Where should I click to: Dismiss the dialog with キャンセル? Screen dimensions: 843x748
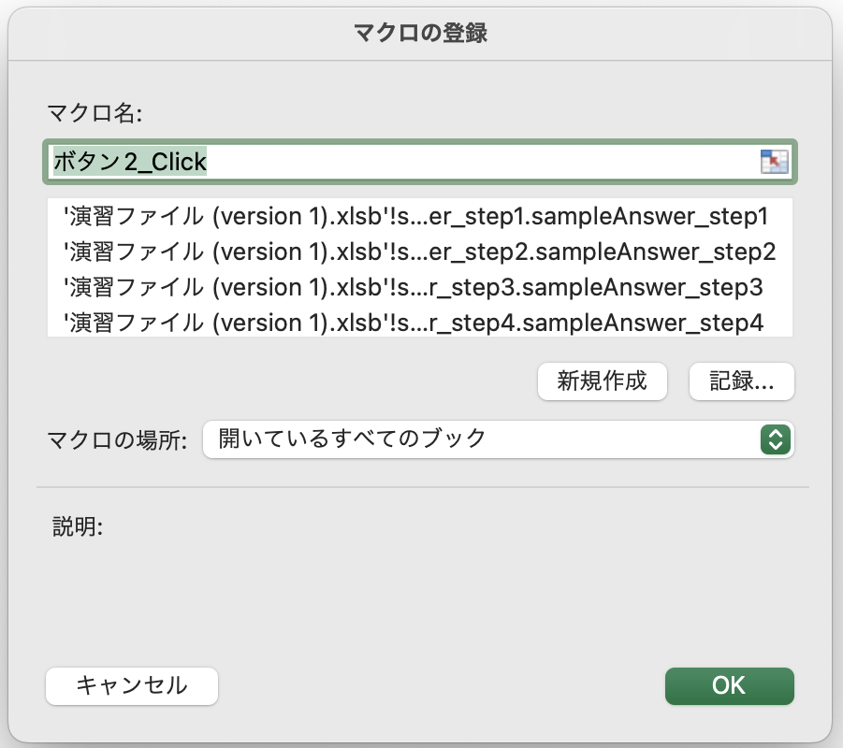click(132, 685)
